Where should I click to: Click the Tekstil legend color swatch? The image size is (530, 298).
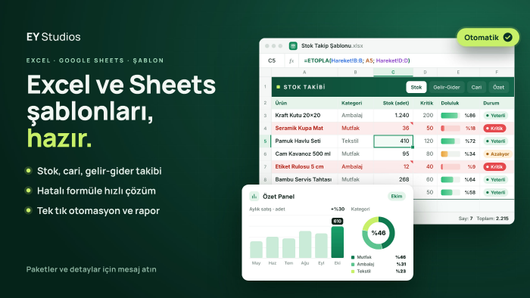click(353, 272)
